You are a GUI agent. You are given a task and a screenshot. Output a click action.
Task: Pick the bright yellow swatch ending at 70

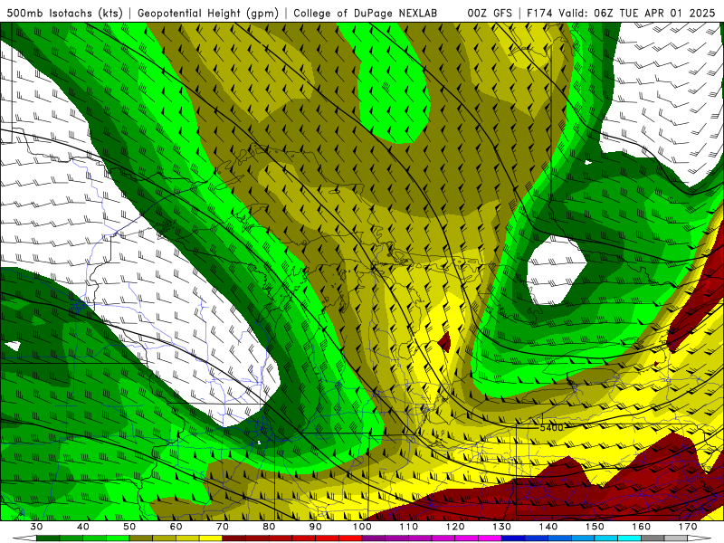click(x=211, y=538)
